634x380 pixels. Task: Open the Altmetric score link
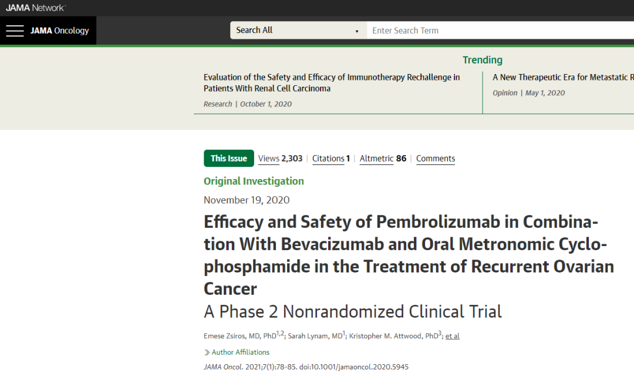pos(382,159)
